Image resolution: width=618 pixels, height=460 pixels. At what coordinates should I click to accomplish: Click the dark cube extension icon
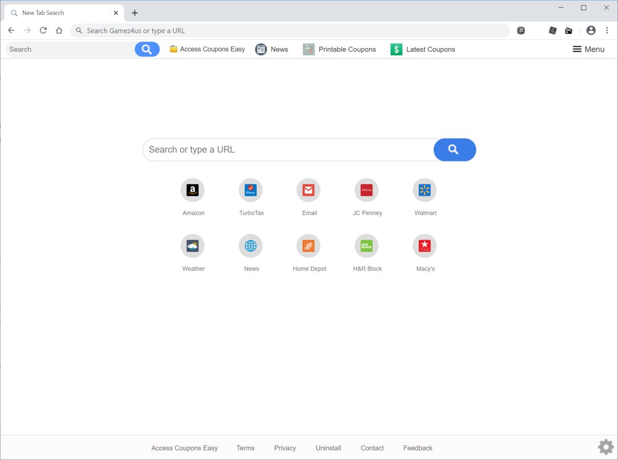pos(553,31)
